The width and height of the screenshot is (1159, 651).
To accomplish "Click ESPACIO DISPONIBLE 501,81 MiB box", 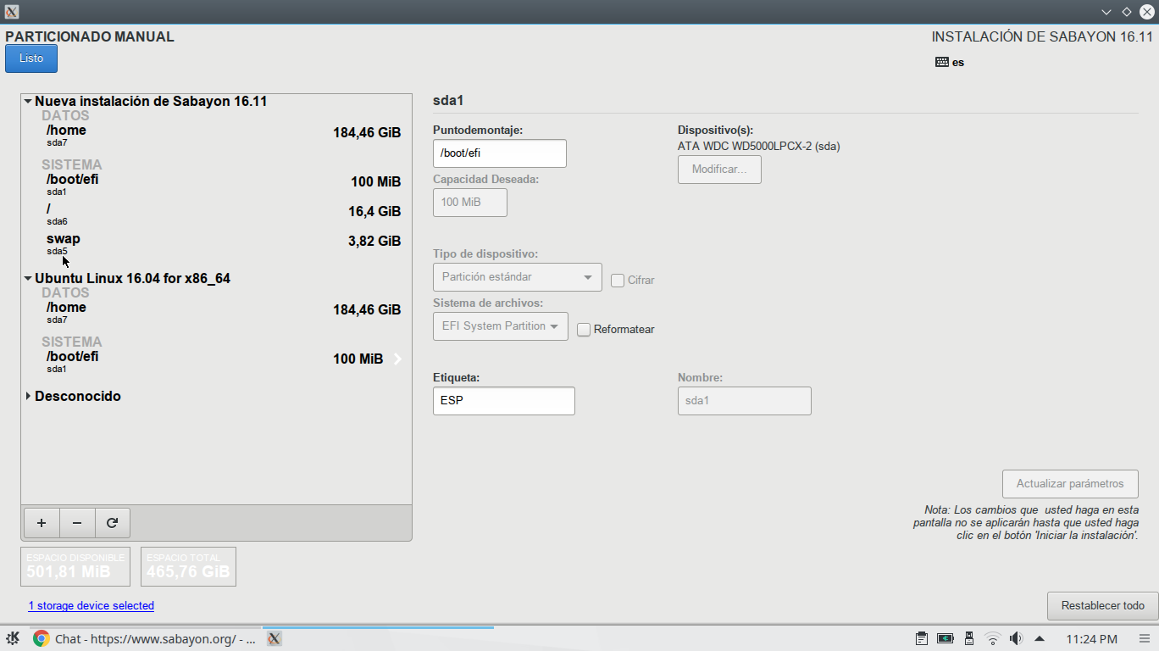I will click(75, 567).
